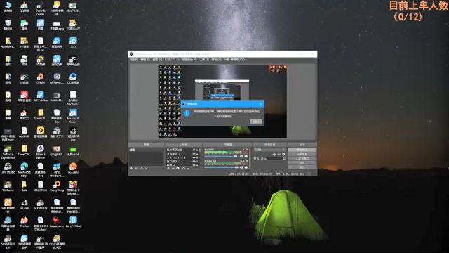Open 文件(F) menu in OBS
The image size is (449, 253).
click(x=133, y=60)
